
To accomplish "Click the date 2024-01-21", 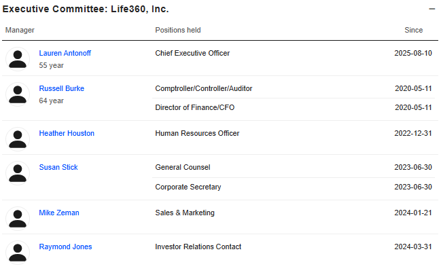I will tap(413, 213).
